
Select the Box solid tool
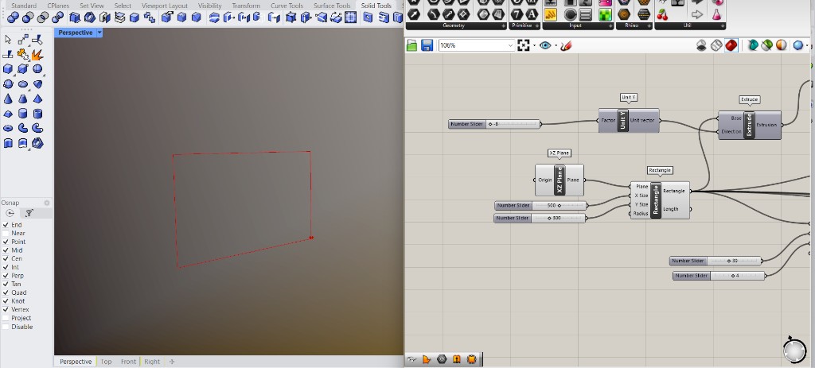(x=8, y=69)
